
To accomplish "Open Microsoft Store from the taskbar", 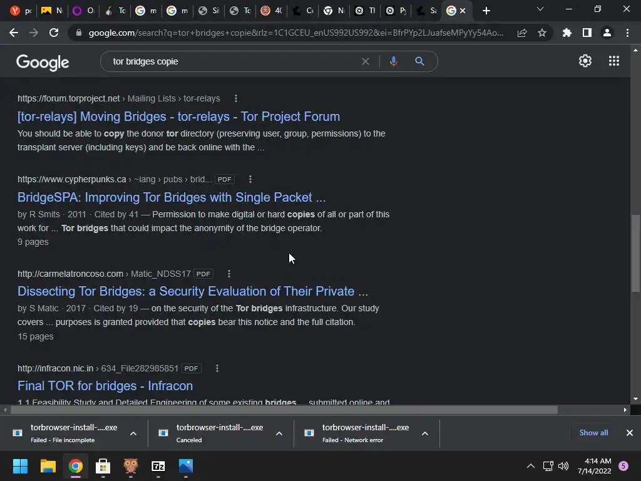I will pyautogui.click(x=103, y=466).
